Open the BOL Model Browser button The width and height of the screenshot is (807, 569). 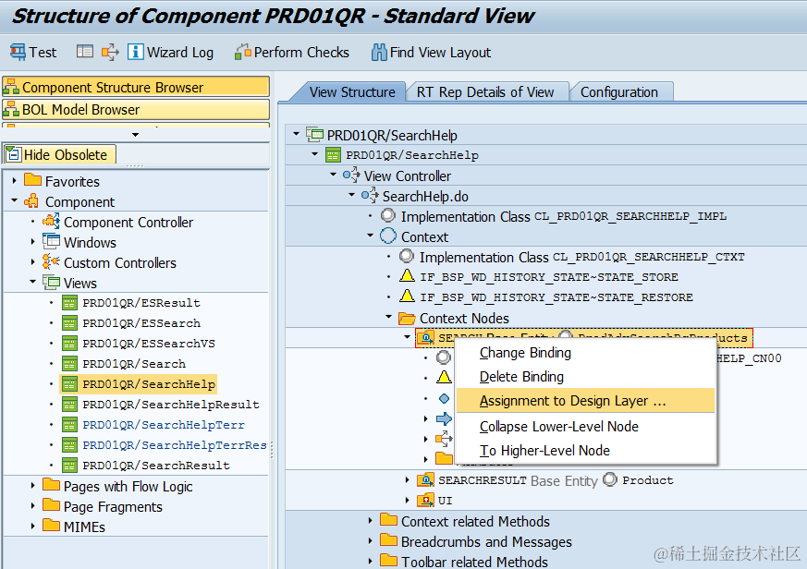(x=136, y=110)
